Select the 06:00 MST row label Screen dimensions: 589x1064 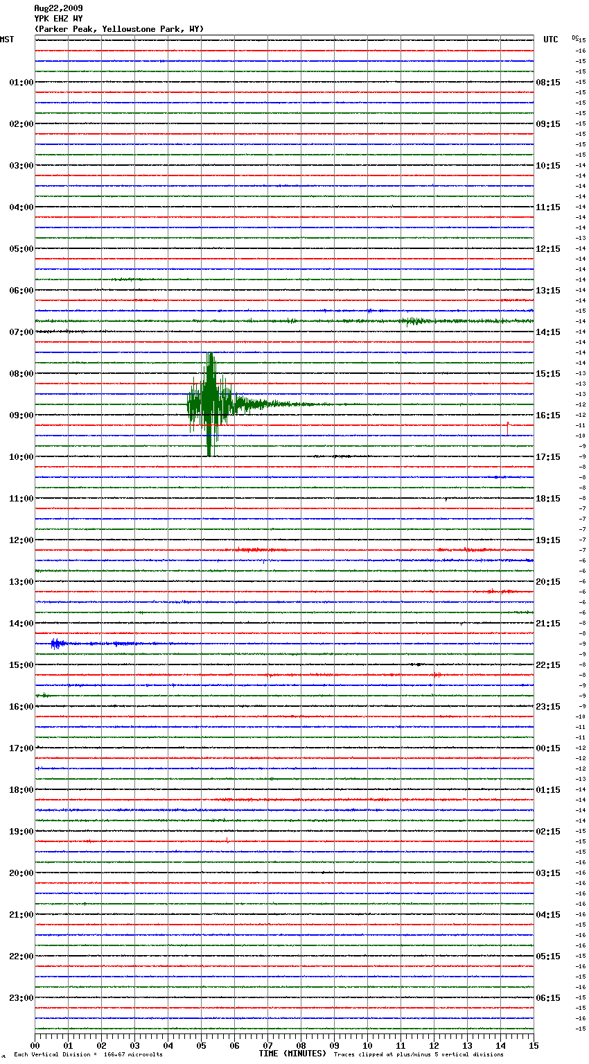pyautogui.click(x=21, y=291)
